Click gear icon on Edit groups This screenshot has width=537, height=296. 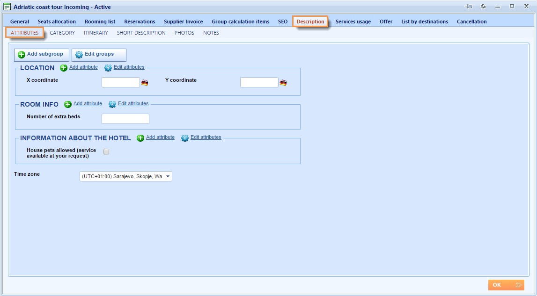pyautogui.click(x=79, y=55)
